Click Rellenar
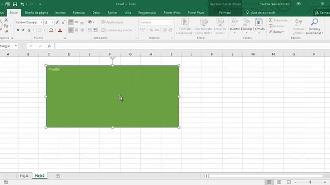The height and width of the screenshot is (185, 330). point(277,26)
